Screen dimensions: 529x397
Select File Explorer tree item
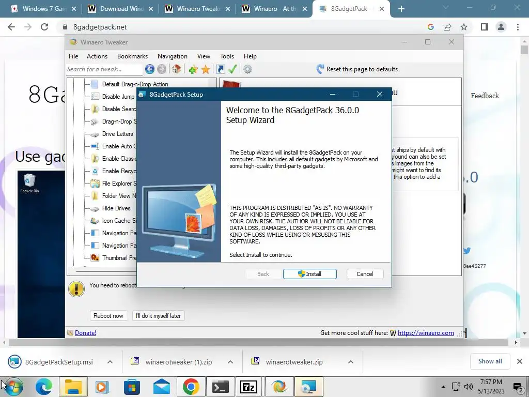click(119, 184)
